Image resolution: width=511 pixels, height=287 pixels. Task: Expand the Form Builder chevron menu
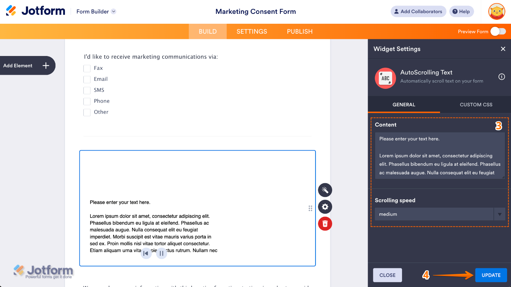pos(113,11)
